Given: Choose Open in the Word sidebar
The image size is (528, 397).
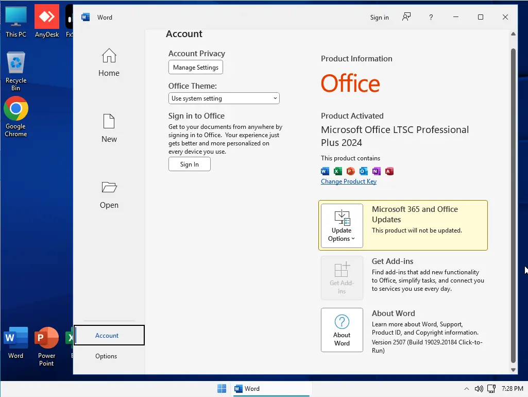Looking at the screenshot, I should point(109,195).
